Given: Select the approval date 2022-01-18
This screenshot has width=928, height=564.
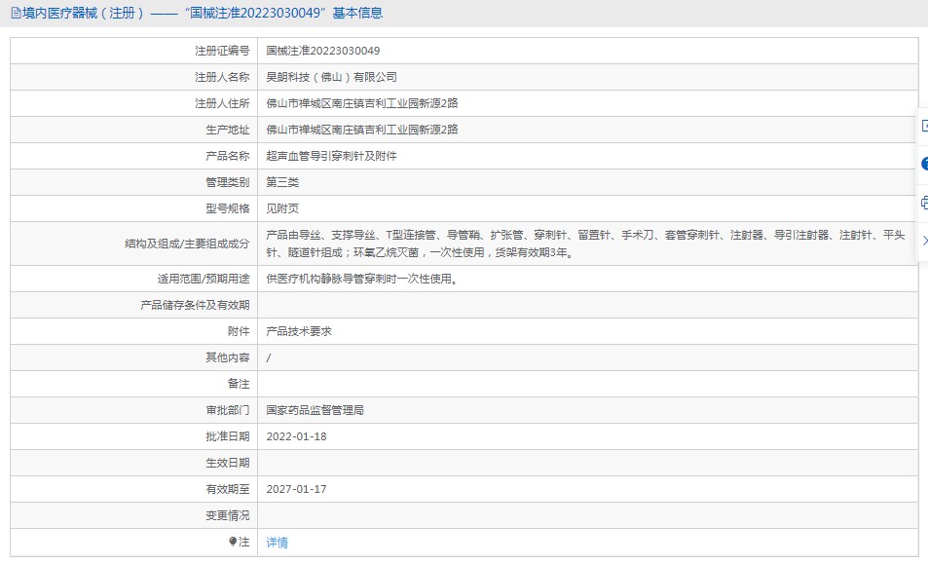Looking at the screenshot, I should click(x=296, y=436).
